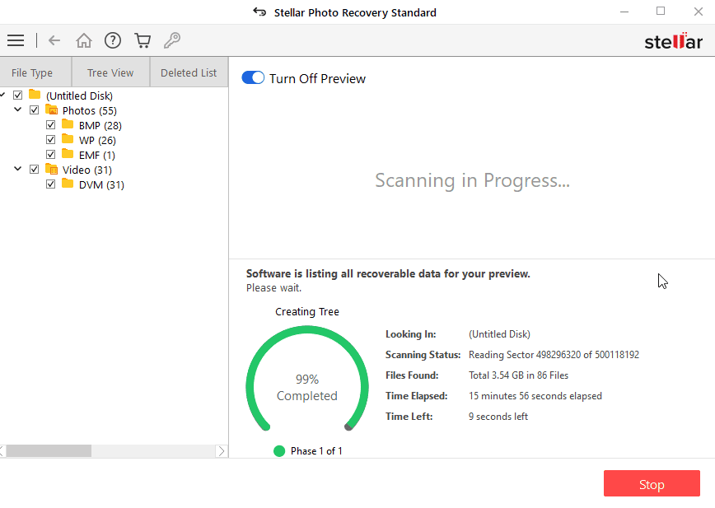Click the Scanning in Progress text
Screen dimensions: 715x508
click(473, 180)
